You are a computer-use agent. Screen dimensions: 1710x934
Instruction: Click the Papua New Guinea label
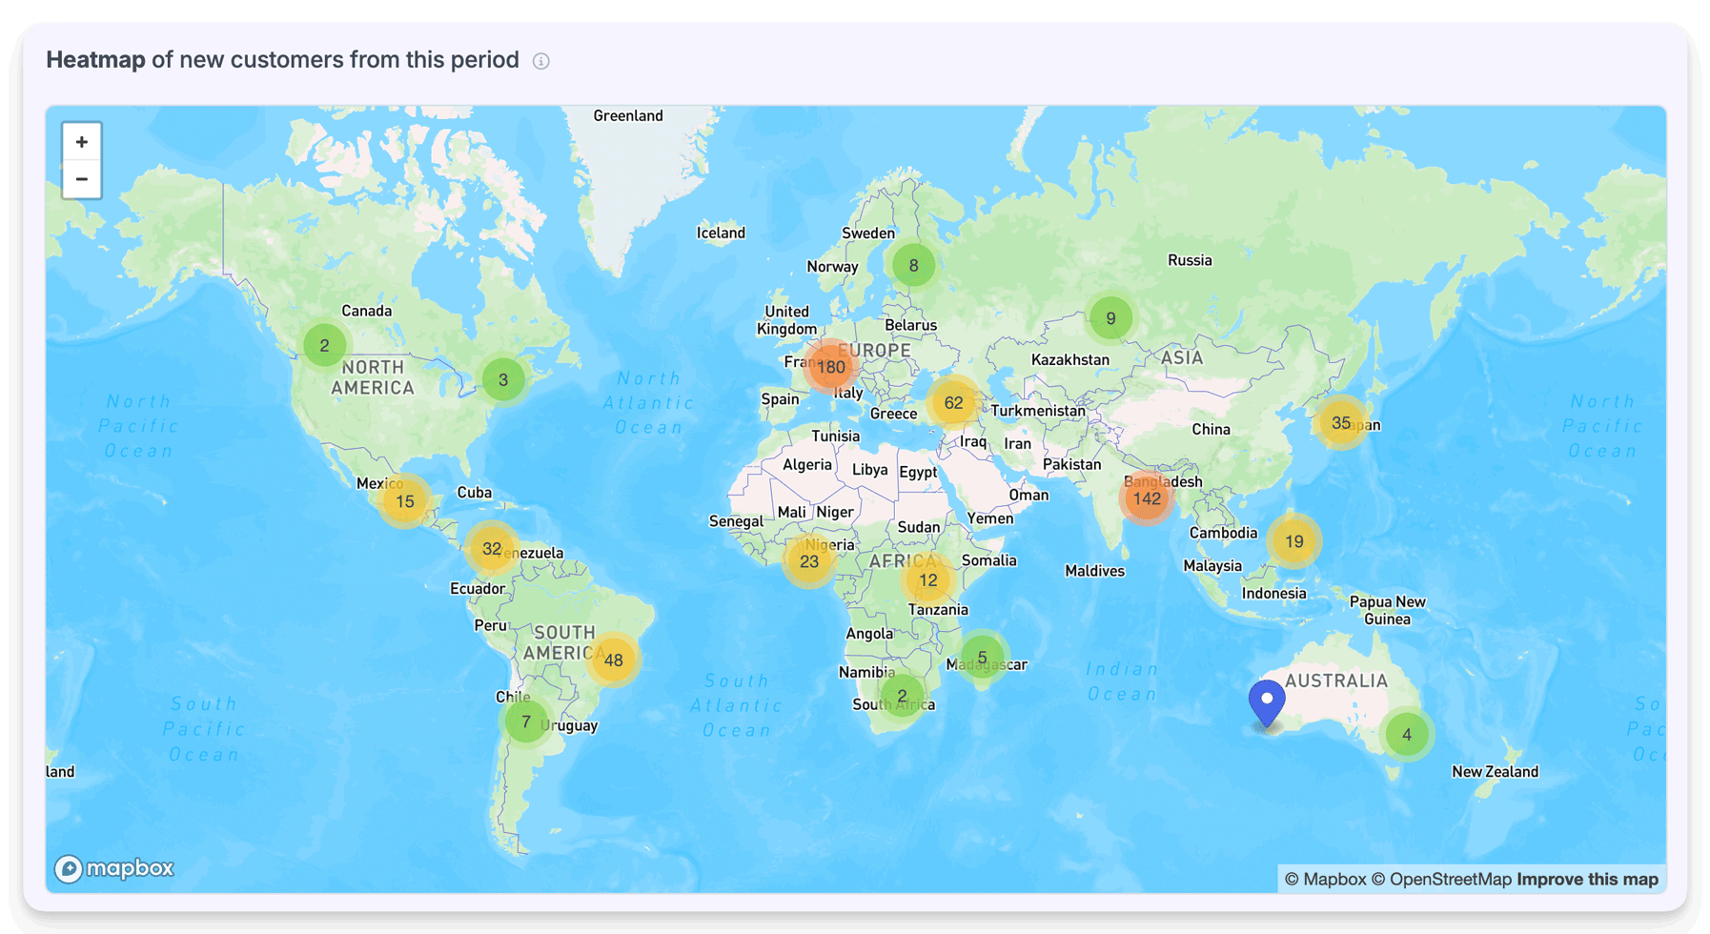pos(1387,610)
